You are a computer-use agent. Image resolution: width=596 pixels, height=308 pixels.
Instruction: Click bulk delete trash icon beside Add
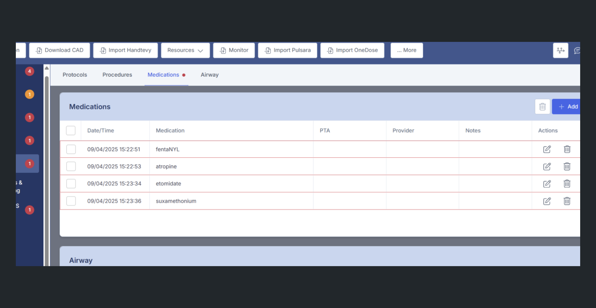coord(542,107)
